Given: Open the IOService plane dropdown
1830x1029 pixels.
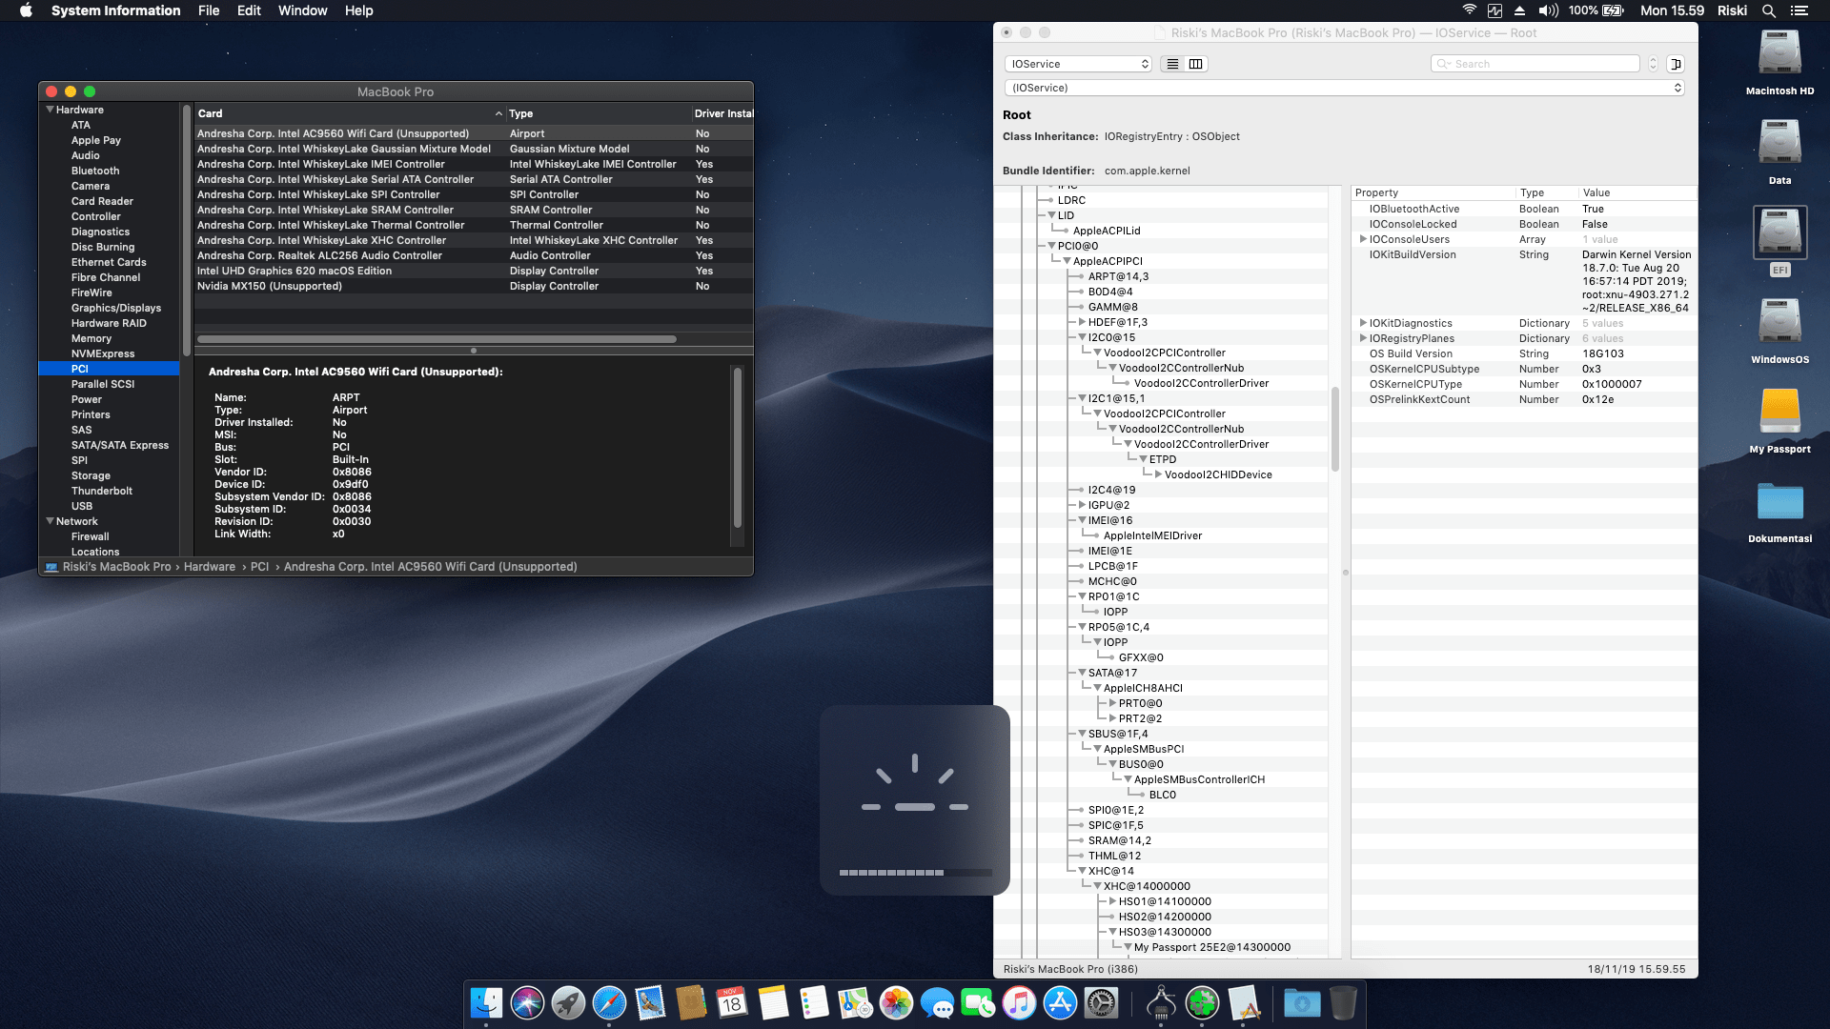Looking at the screenshot, I should (x=1078, y=63).
